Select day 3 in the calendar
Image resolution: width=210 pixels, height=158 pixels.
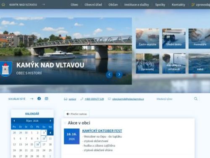[x=44, y=133]
